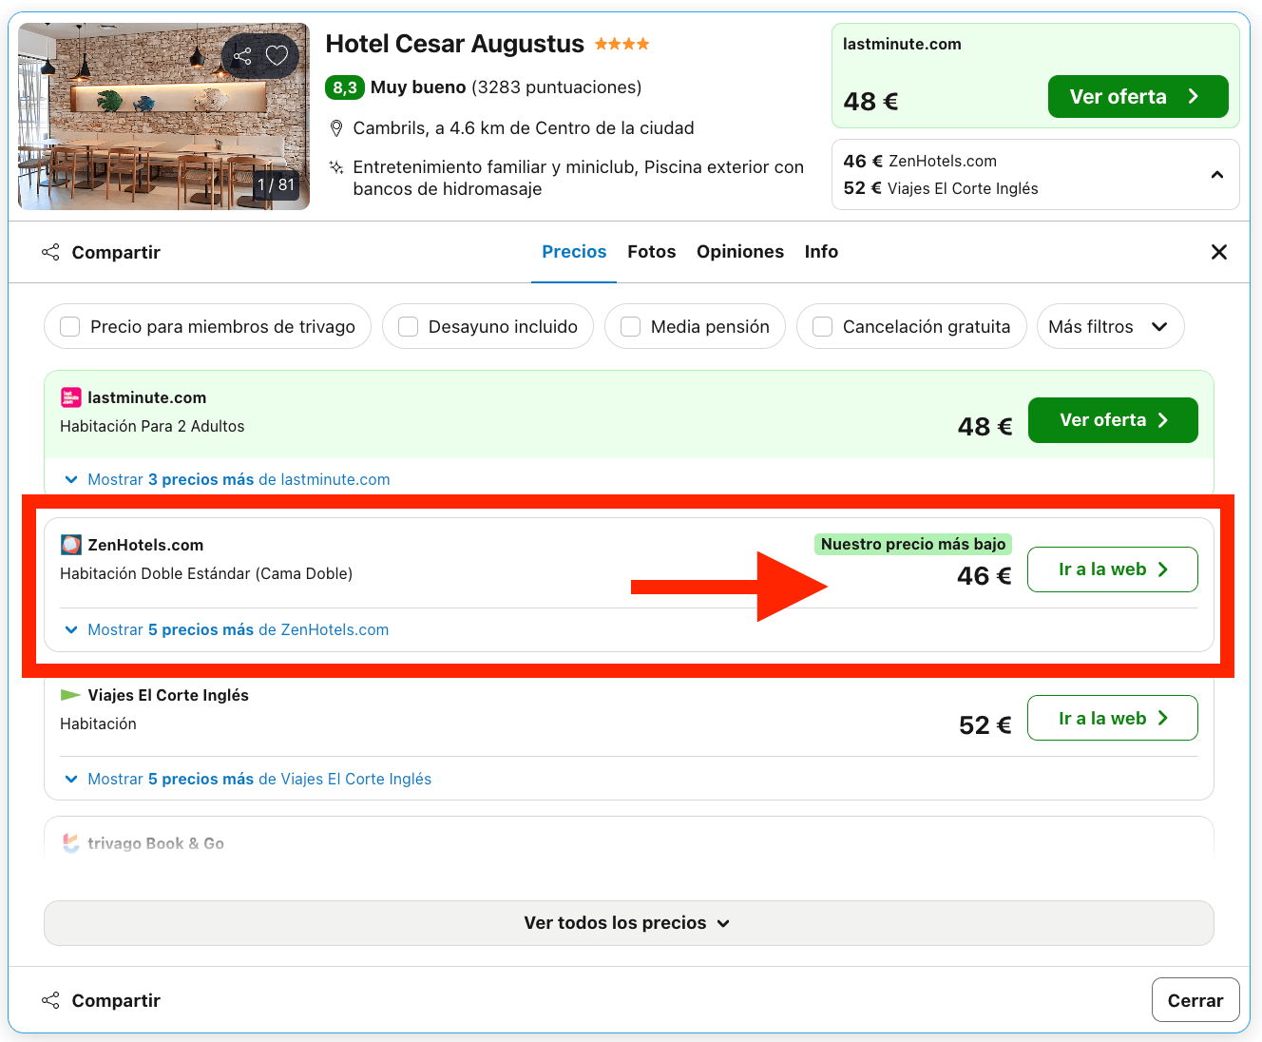
Task: Go to ZenHotels.com website
Action: pyautogui.click(x=1113, y=569)
